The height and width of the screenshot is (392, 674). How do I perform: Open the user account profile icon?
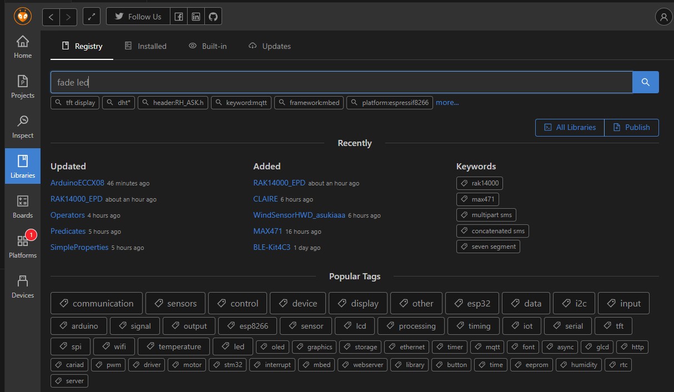coord(664,17)
